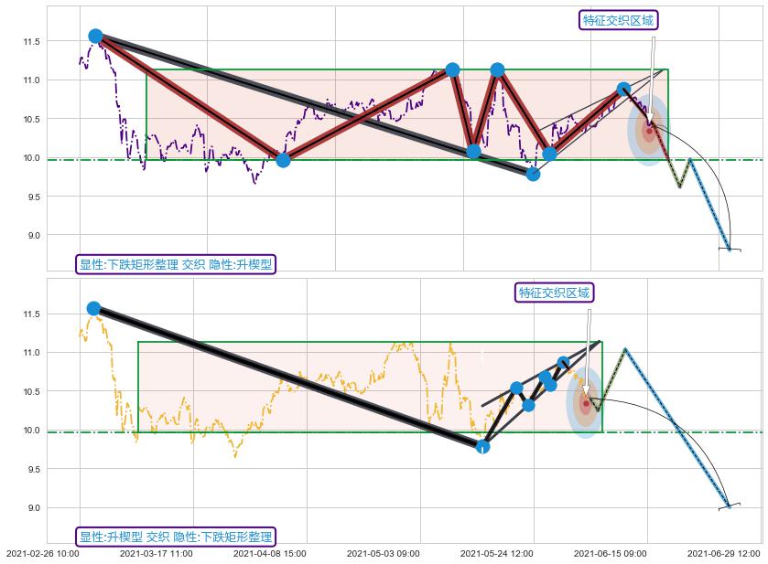
Task: Click the 2021-05-03 09:00 x-axis date label
Action: [x=384, y=553]
